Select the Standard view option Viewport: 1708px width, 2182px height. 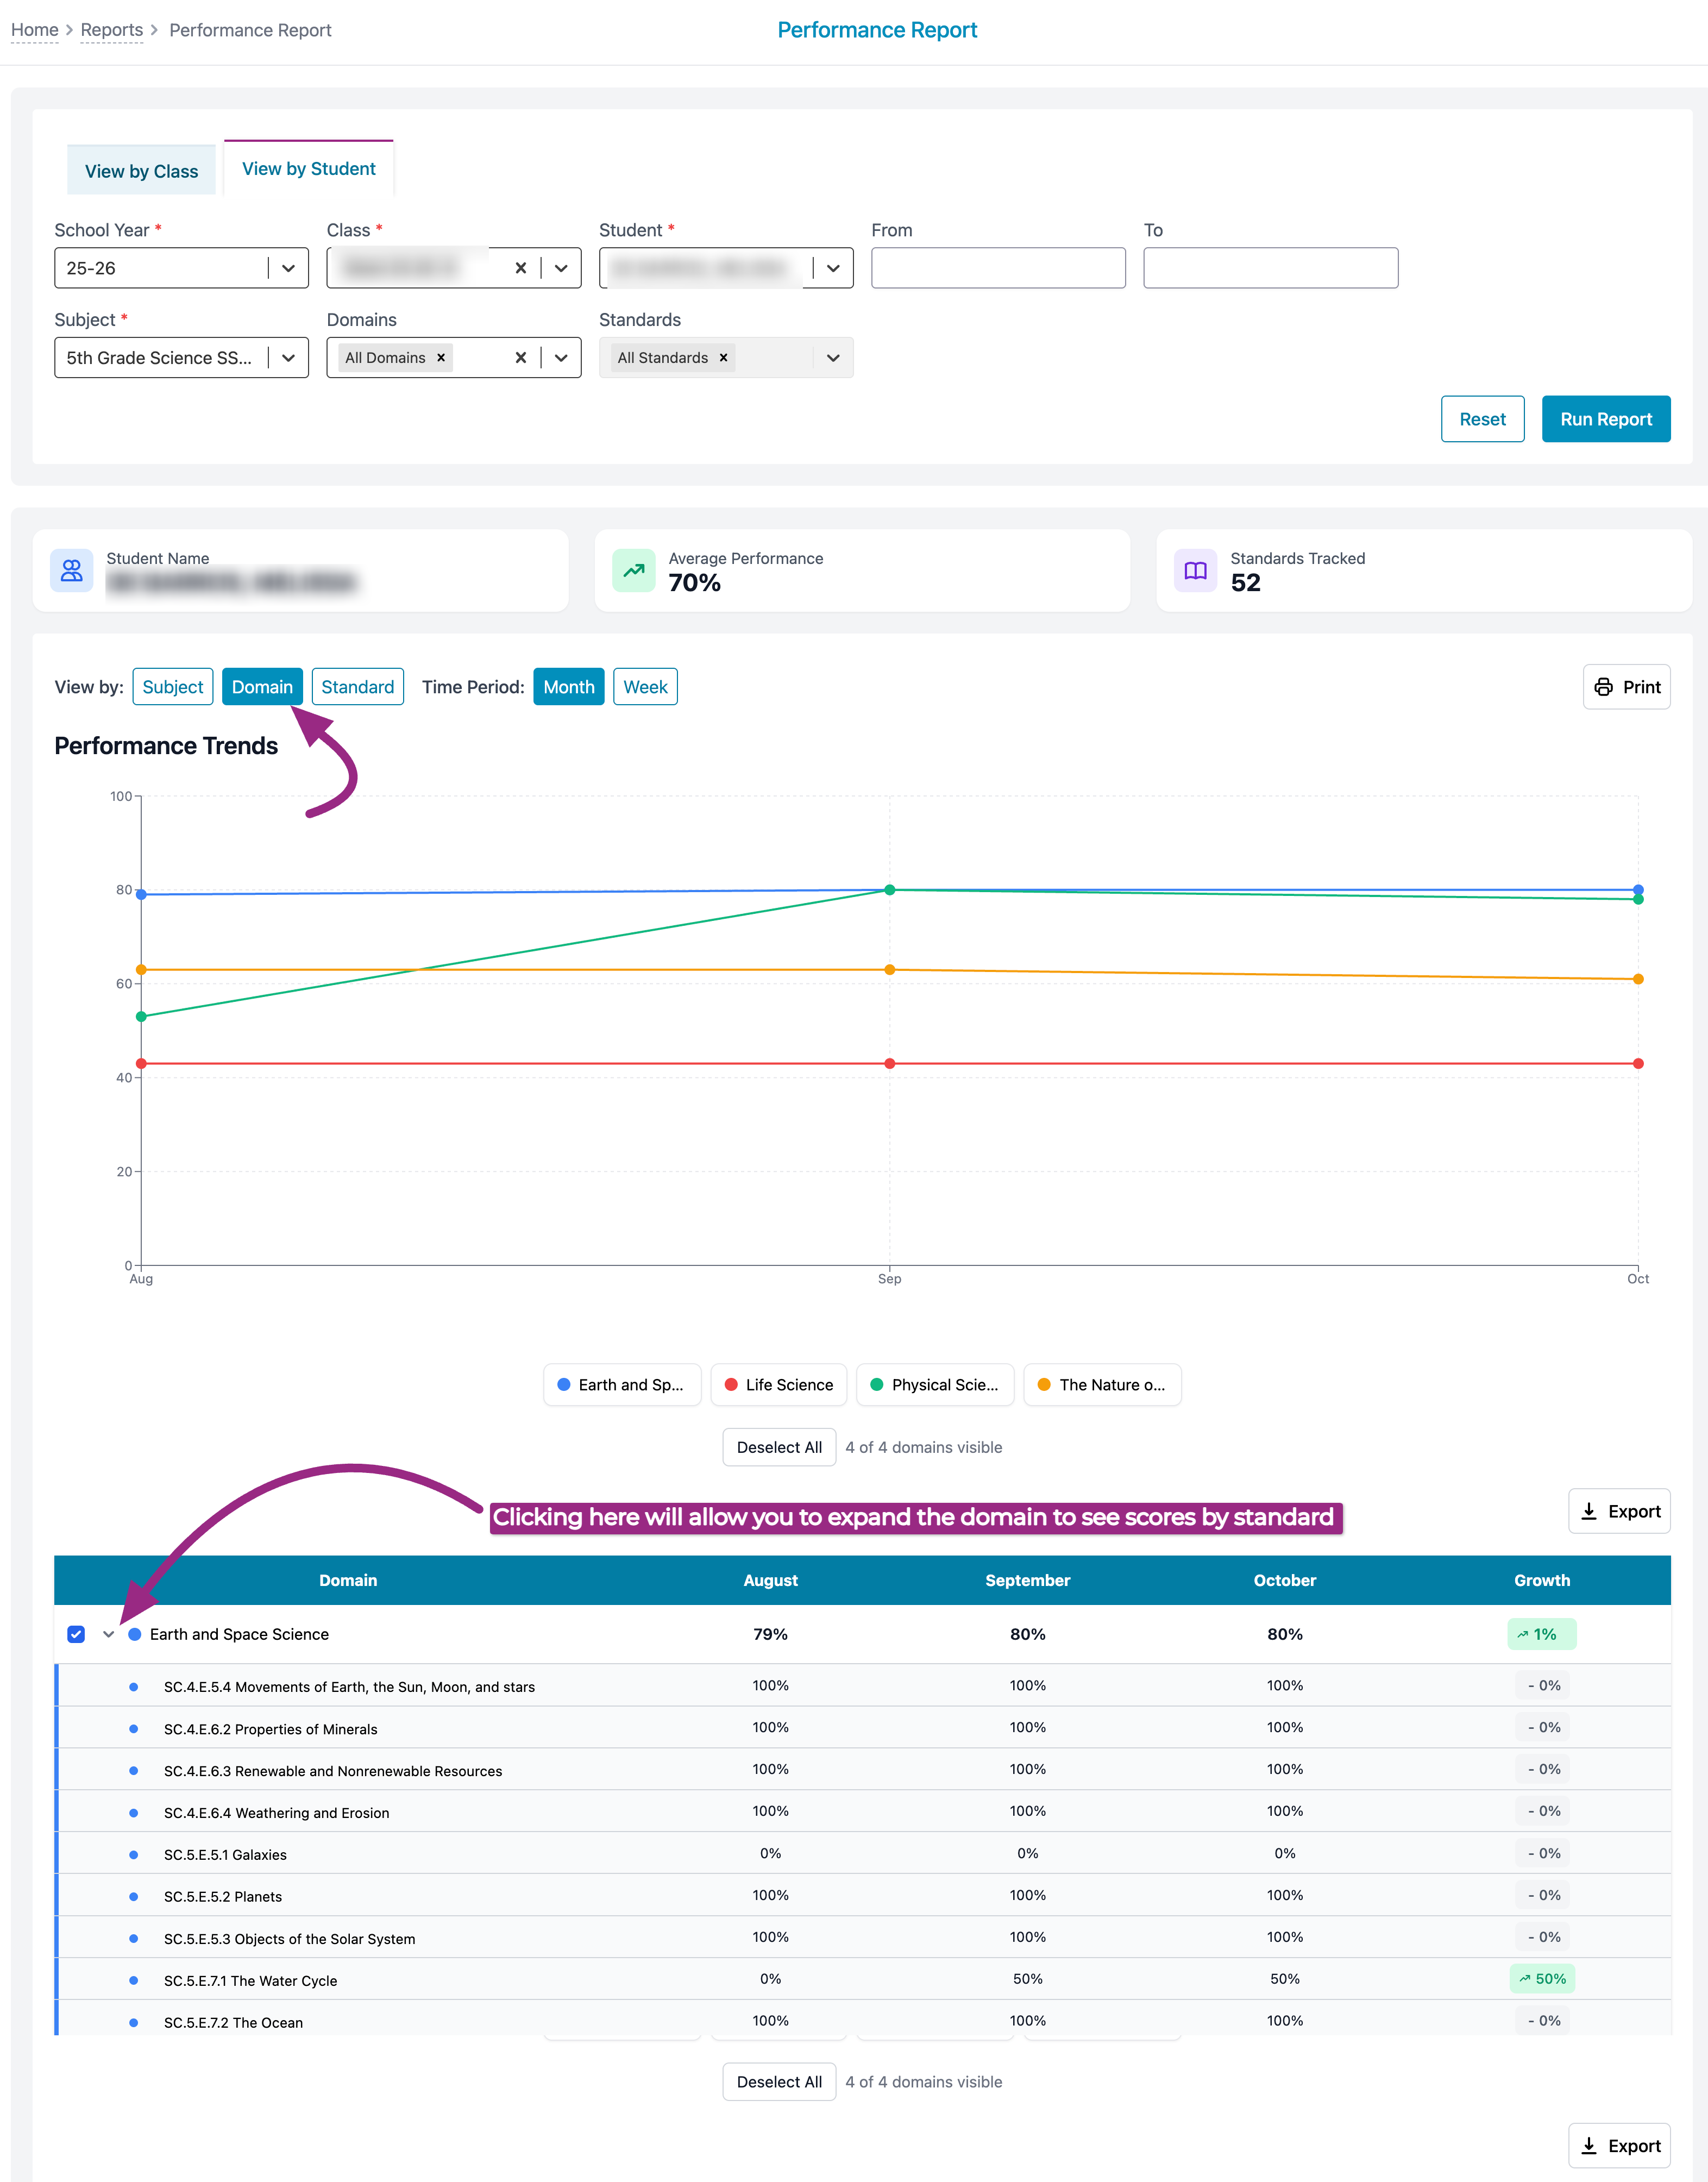(357, 687)
